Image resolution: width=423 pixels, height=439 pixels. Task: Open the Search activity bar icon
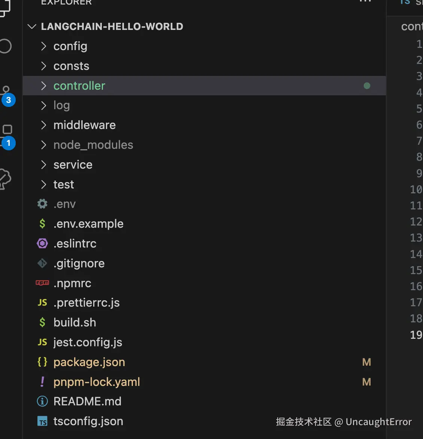click(5, 46)
